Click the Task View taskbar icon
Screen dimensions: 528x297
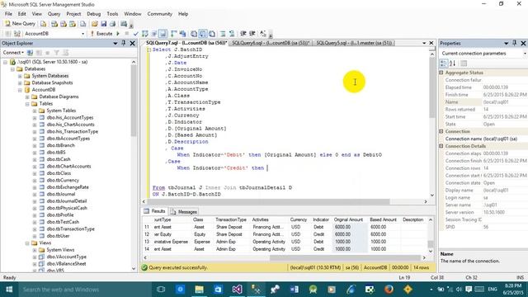(x=161, y=290)
